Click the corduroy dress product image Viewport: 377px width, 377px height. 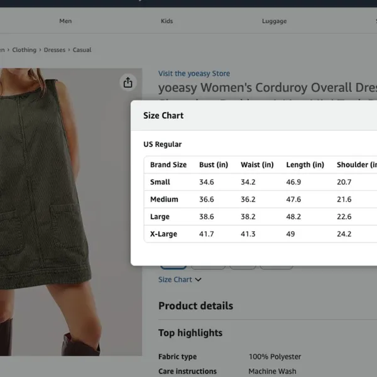(70, 212)
